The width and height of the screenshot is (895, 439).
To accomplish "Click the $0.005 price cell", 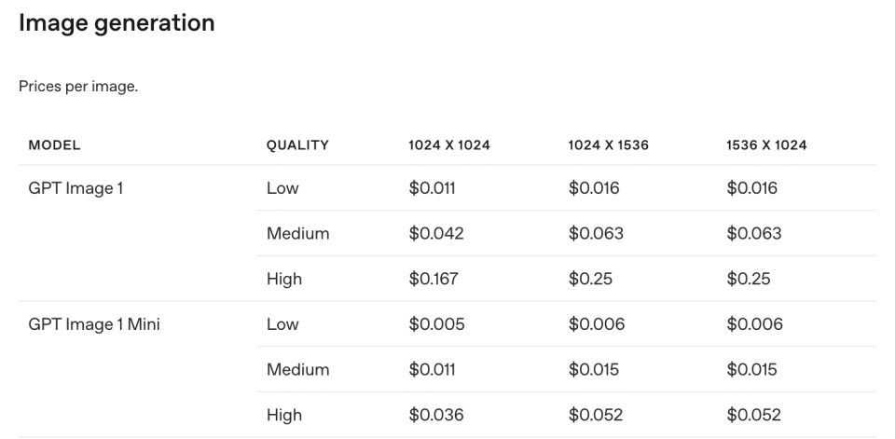I will (x=436, y=324).
